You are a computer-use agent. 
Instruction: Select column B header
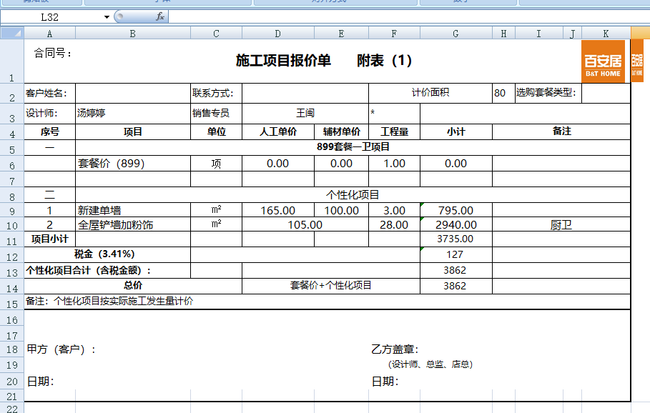tap(133, 33)
